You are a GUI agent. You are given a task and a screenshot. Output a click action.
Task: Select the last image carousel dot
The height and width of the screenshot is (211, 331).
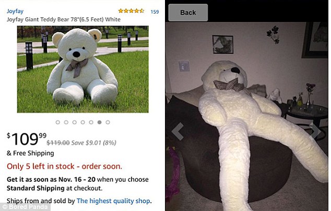108,122
